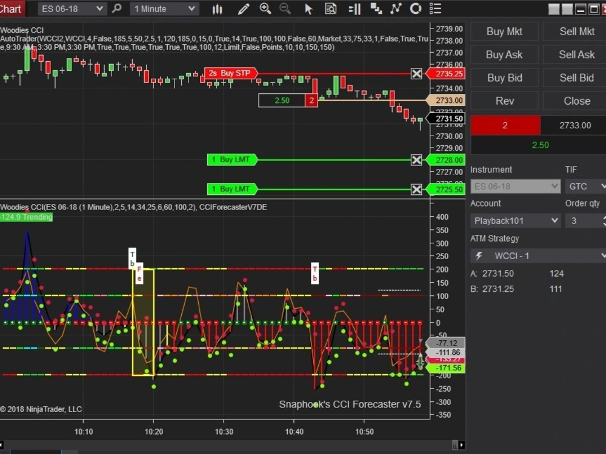Select the drawing tools pencil icon
The image size is (606, 454).
244,9
